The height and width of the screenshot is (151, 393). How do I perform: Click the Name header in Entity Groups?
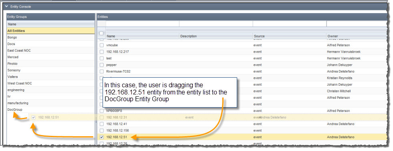pyautogui.click(x=50, y=24)
